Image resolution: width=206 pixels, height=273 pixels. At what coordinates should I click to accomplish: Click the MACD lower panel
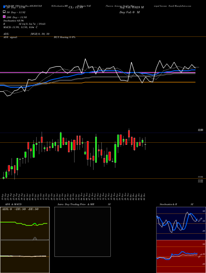(25, 256)
